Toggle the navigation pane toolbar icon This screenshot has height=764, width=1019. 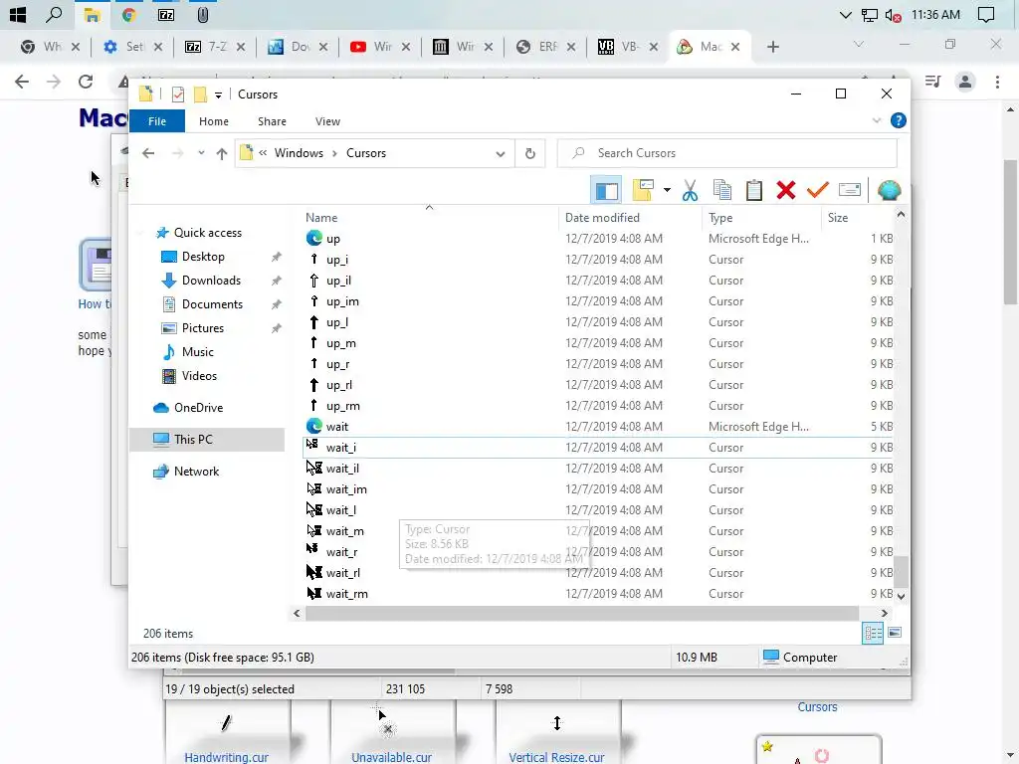pos(606,190)
